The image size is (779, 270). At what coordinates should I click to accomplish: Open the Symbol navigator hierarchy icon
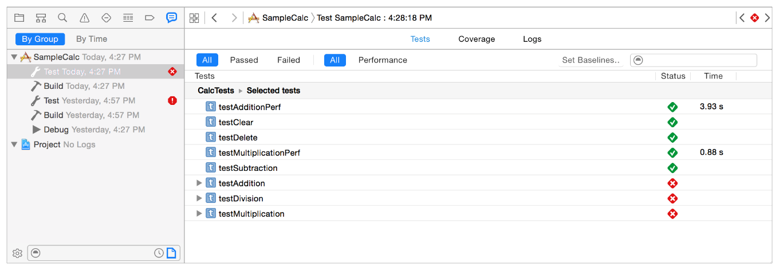pos(41,18)
